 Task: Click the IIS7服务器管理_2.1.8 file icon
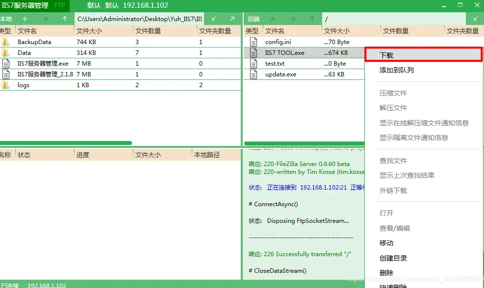click(x=5, y=74)
